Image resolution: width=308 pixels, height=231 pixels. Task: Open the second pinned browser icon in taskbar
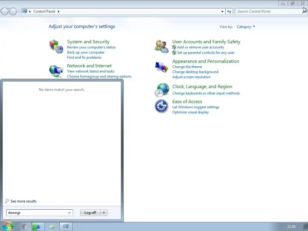tap(38, 227)
